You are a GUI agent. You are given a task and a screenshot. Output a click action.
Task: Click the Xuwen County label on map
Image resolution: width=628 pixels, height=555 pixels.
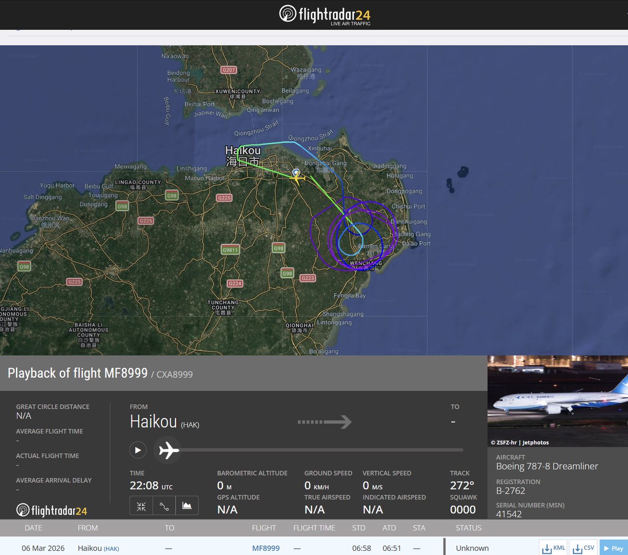tap(237, 94)
